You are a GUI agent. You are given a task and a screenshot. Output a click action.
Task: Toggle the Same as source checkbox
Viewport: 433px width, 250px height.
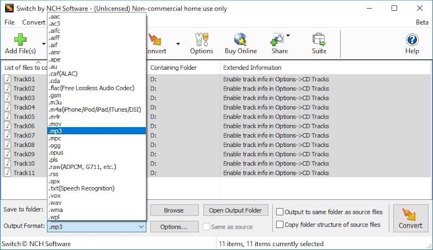[206, 226]
